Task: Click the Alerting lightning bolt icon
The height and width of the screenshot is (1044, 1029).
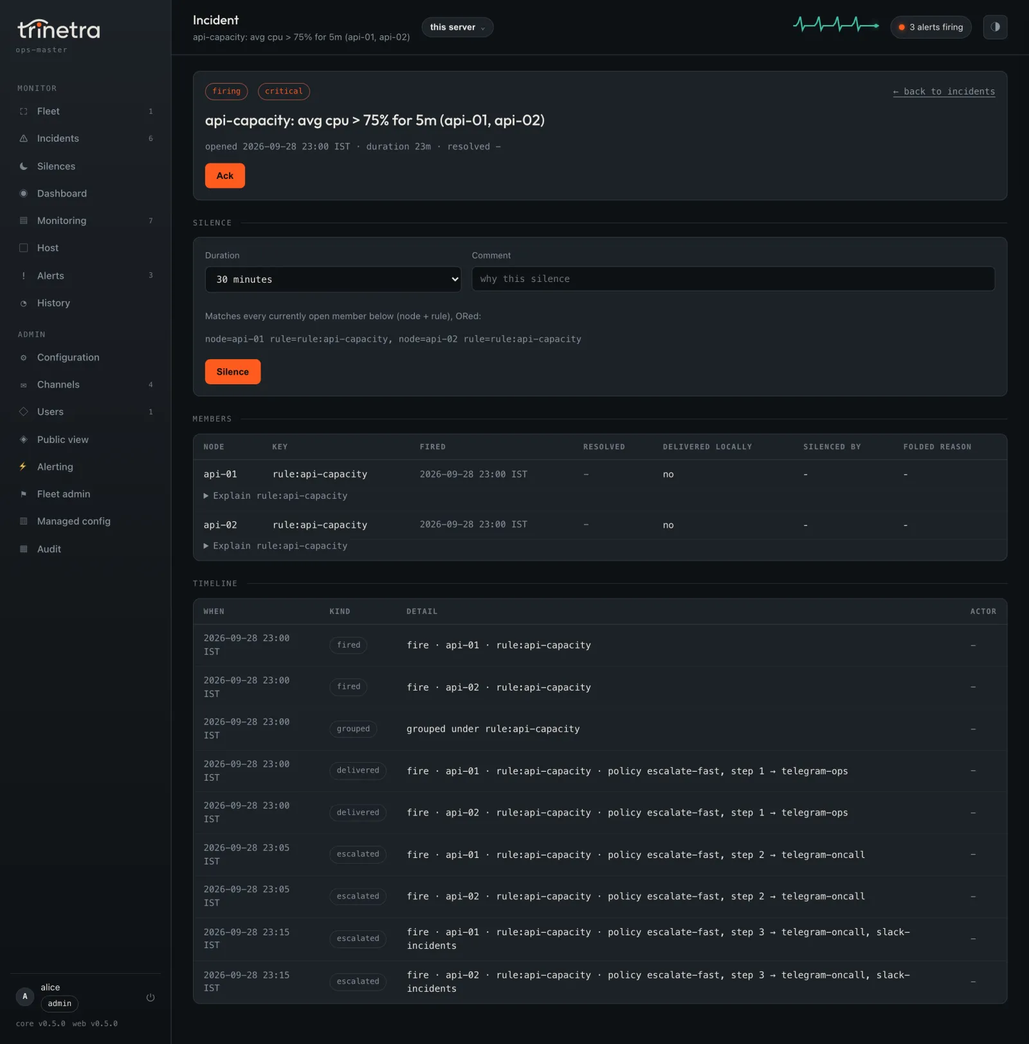Action: [24, 467]
